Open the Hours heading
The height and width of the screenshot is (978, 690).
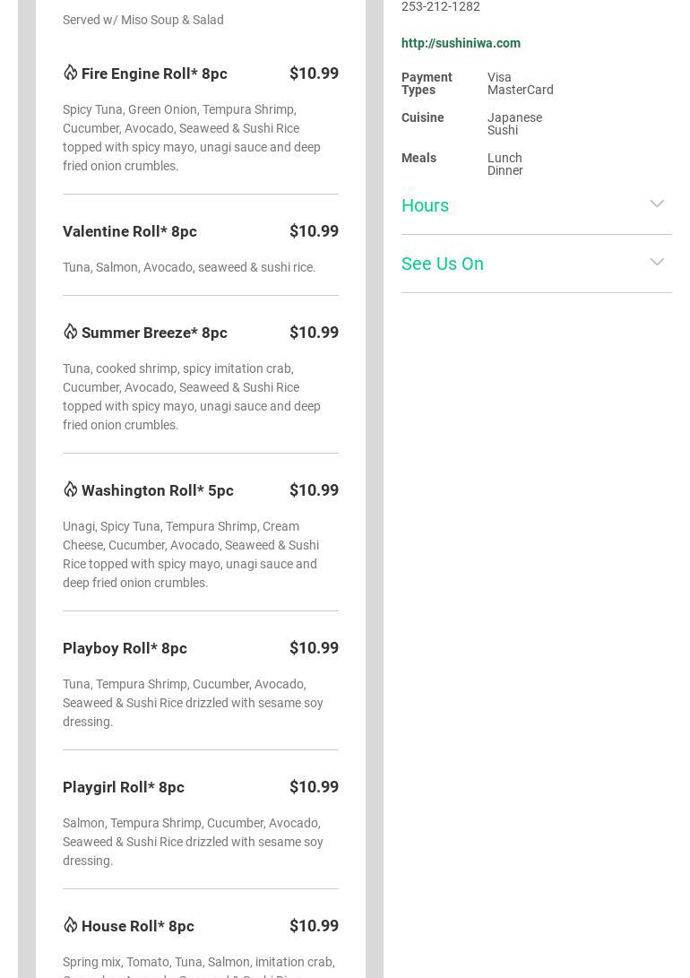tap(425, 205)
